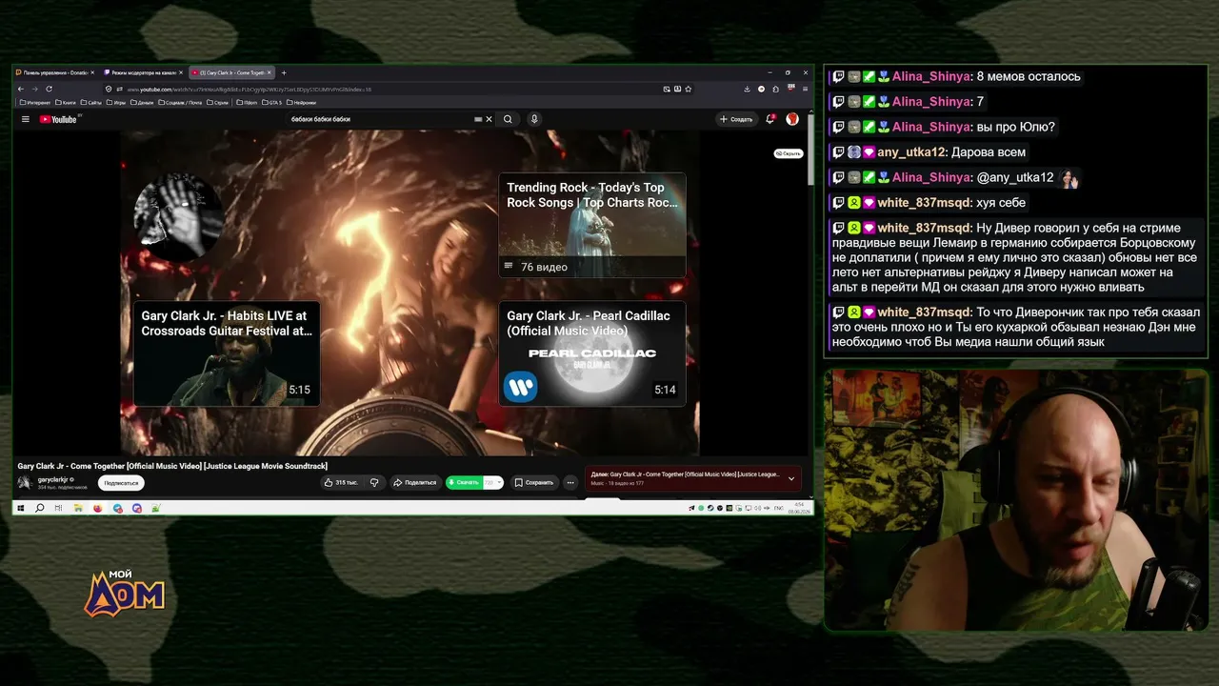Open the 'Стрим' bookmarks folder
Viewport: 1219px width, 686px height.
coord(218,102)
